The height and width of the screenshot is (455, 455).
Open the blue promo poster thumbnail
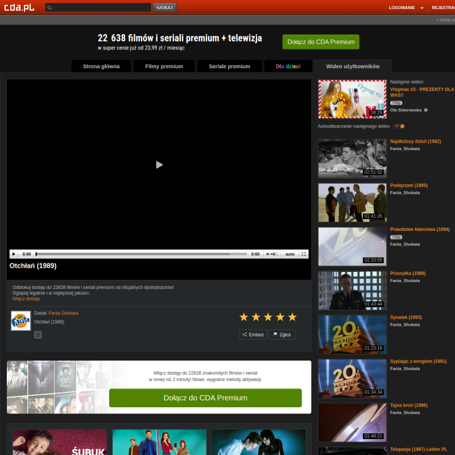click(x=259, y=442)
